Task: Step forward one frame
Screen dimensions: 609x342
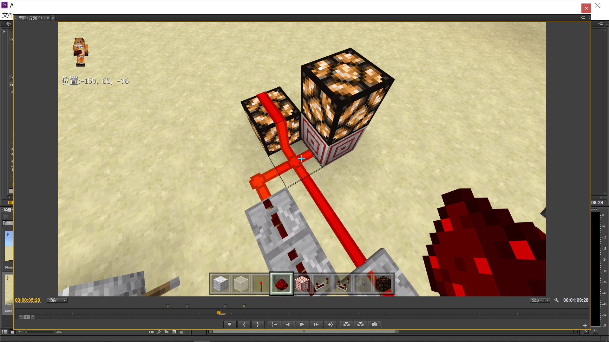Action: [316, 324]
